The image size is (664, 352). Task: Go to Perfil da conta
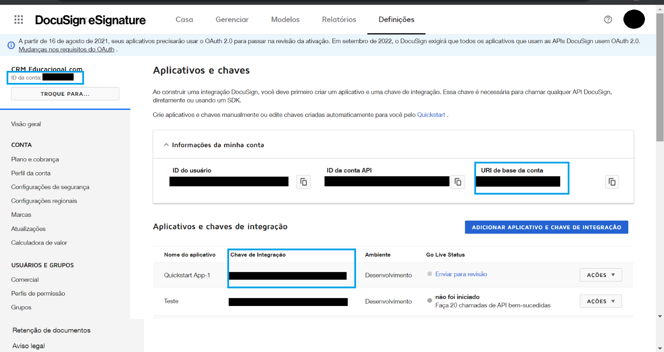pos(31,173)
